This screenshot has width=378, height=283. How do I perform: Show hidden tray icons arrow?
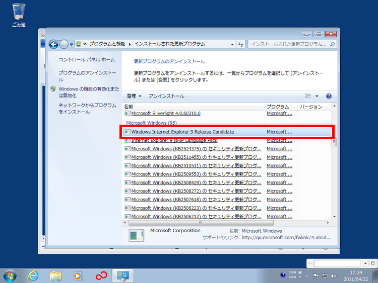tap(307, 276)
